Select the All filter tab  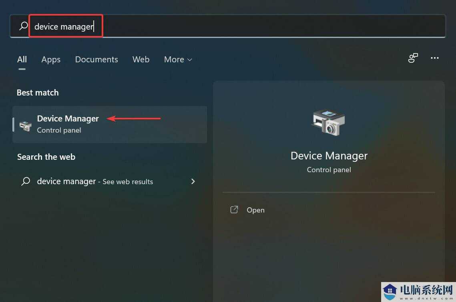[22, 60]
